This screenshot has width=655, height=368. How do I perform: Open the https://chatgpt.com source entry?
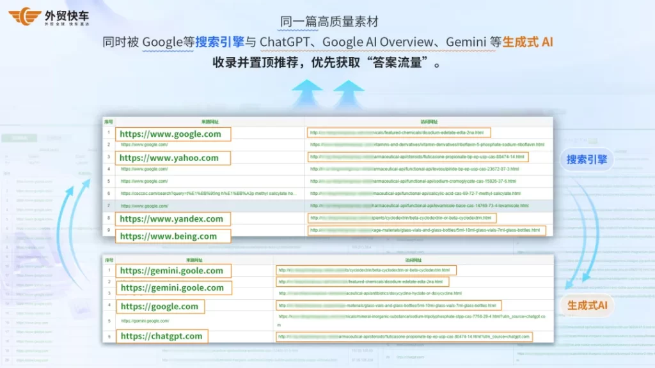point(163,336)
